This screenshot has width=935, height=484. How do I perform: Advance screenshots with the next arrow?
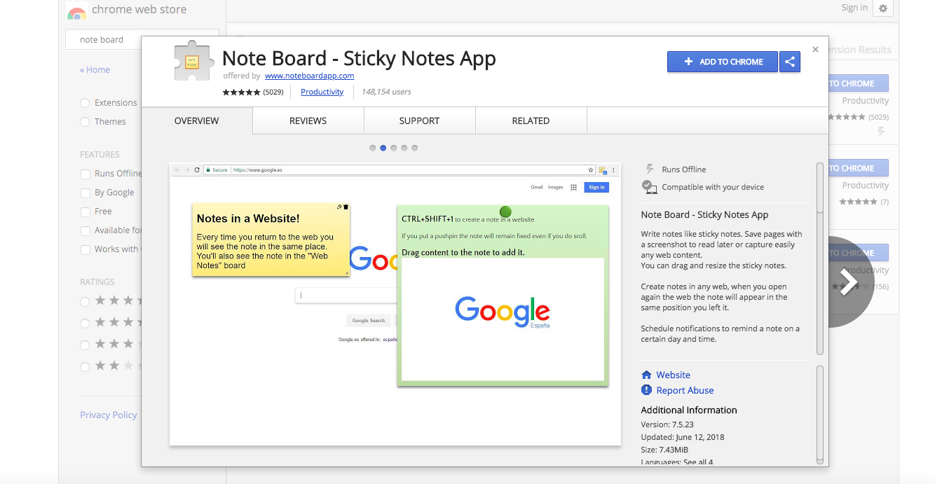tap(850, 281)
